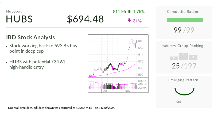Click the volume bars below the chart
This screenshot has width=218, height=115.
click(113, 84)
